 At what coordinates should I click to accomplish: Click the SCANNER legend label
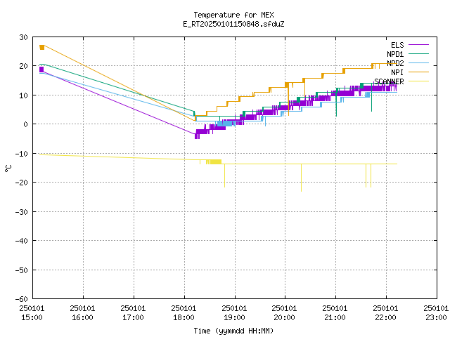[389, 81]
